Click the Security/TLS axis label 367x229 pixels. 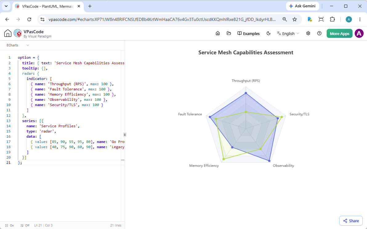click(299, 114)
